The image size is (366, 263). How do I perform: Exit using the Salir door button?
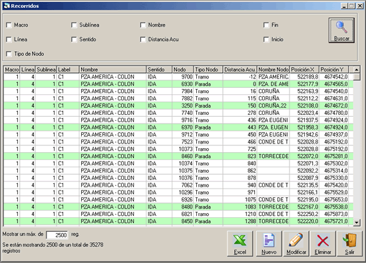(349, 244)
